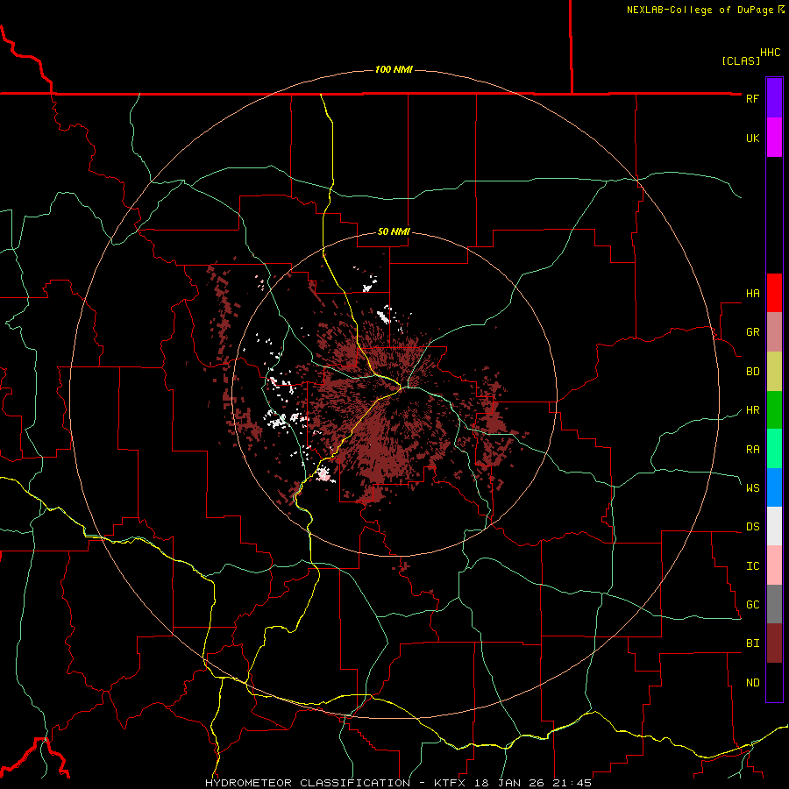Click the ND legend label
The image size is (789, 789).
click(752, 683)
